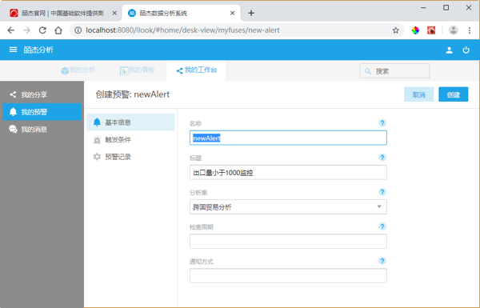Click the browser address bar URL
This screenshot has width=480, height=308.
(x=182, y=30)
